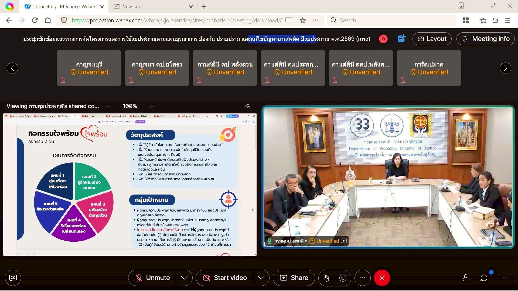Click the Share button
This screenshot has width=518, height=291.
294,278
